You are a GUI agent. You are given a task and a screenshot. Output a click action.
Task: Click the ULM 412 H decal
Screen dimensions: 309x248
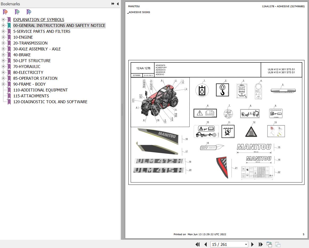coord(159,161)
